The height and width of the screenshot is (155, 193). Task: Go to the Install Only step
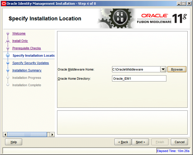point(20,41)
